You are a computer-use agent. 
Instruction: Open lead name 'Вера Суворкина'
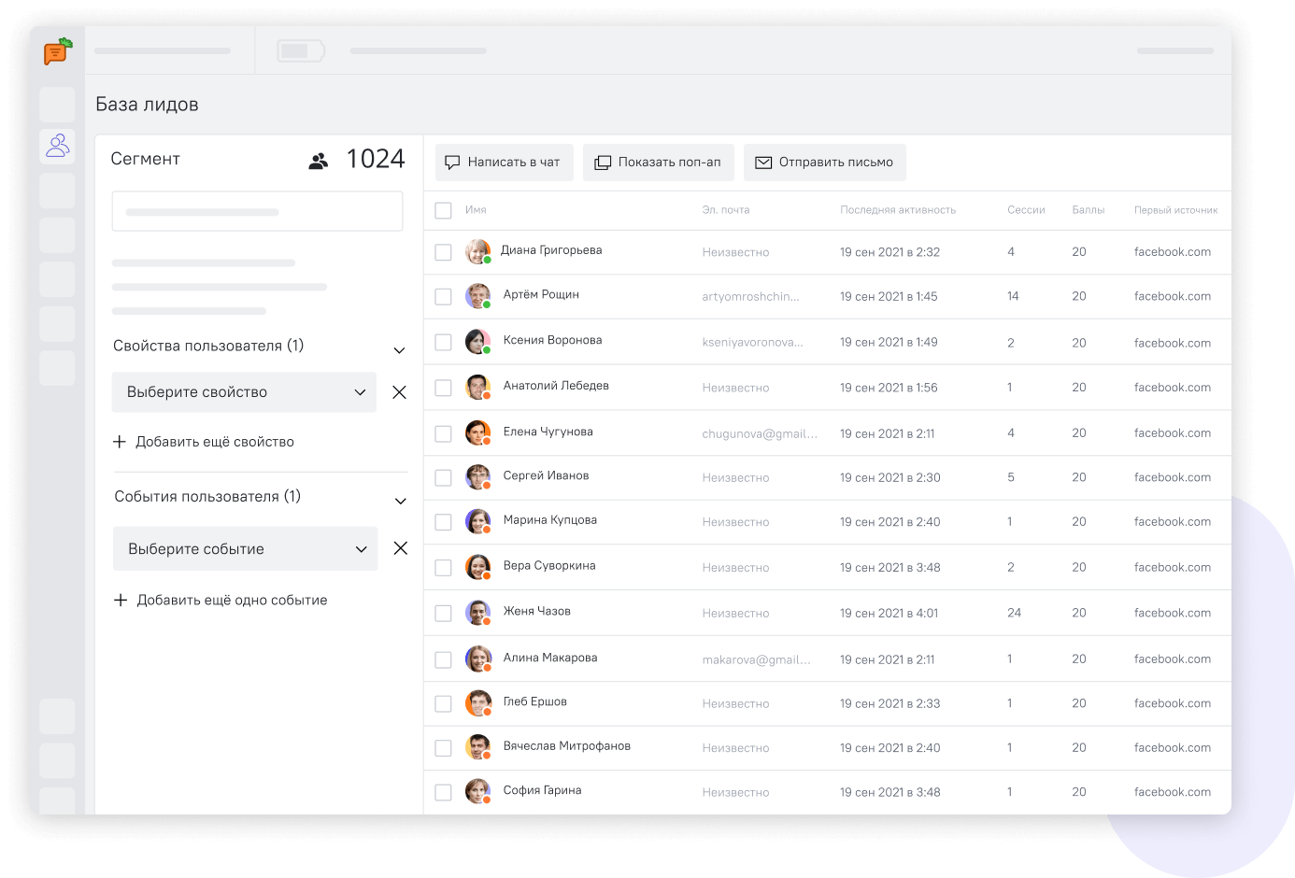coord(549,565)
